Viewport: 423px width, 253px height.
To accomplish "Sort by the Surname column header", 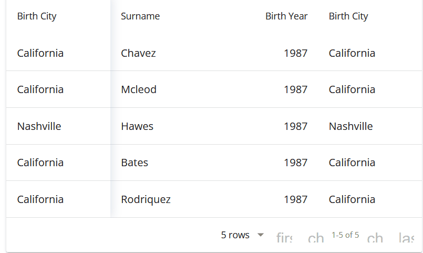I will coord(140,16).
